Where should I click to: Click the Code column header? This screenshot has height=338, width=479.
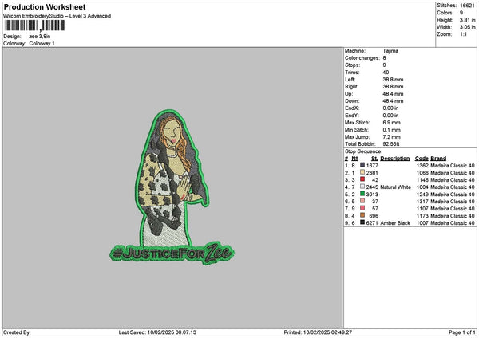click(x=422, y=158)
